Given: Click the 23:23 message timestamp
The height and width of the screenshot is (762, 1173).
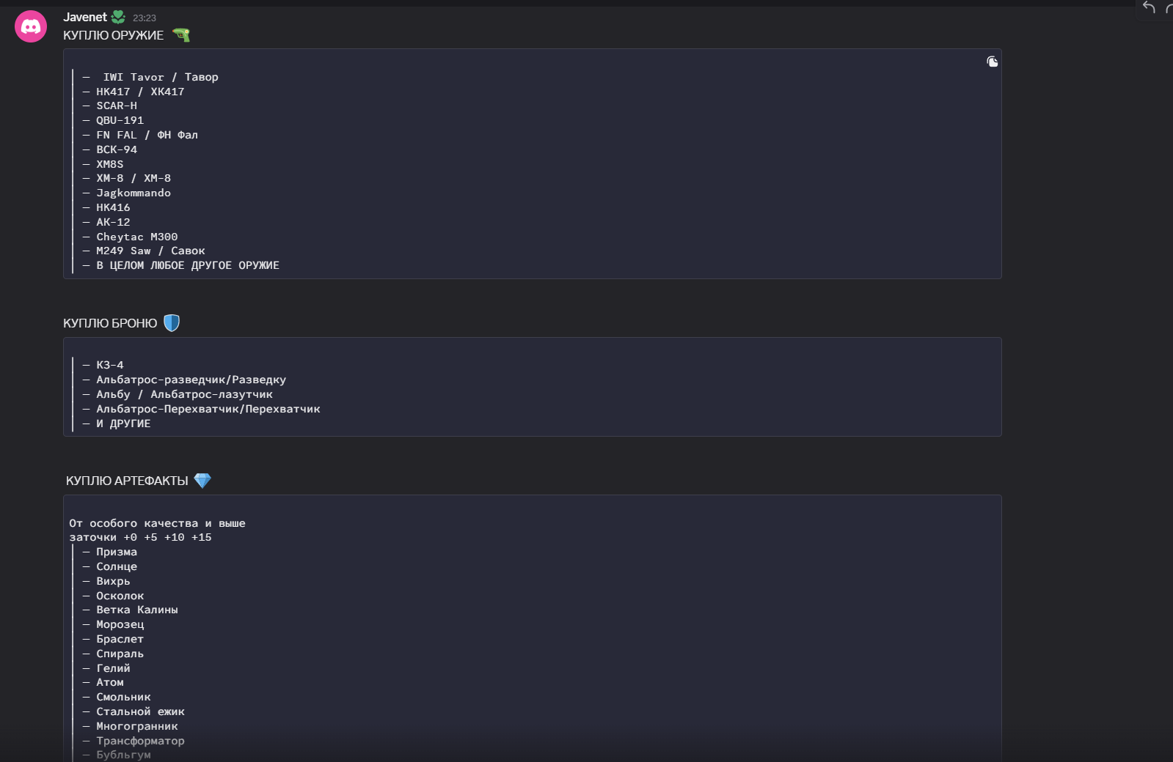Looking at the screenshot, I should 145,18.
